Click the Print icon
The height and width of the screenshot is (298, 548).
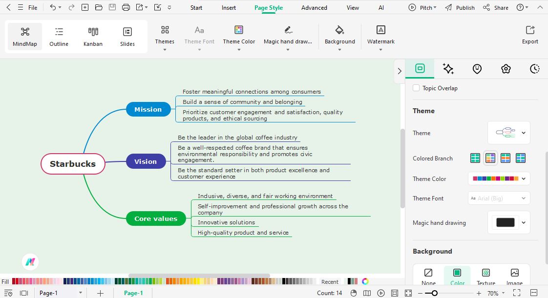pyautogui.click(x=126, y=7)
